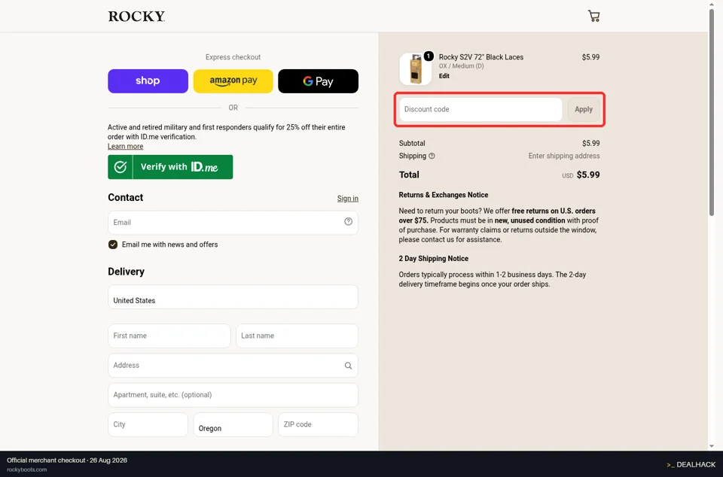Focus the Apartment, suite field
723x477 pixels.
(x=233, y=395)
